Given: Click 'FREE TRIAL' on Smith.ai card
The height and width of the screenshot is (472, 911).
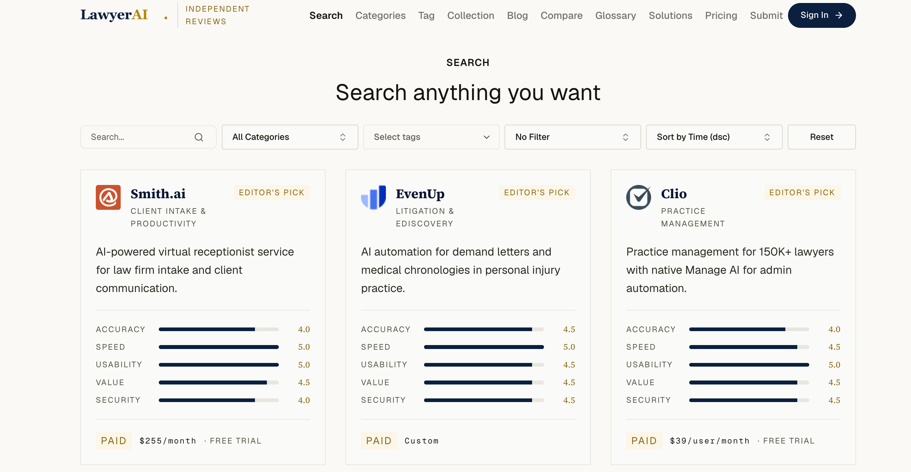Looking at the screenshot, I should coord(235,441).
